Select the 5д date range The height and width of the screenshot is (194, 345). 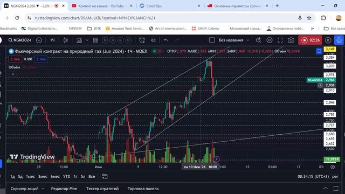(20, 176)
